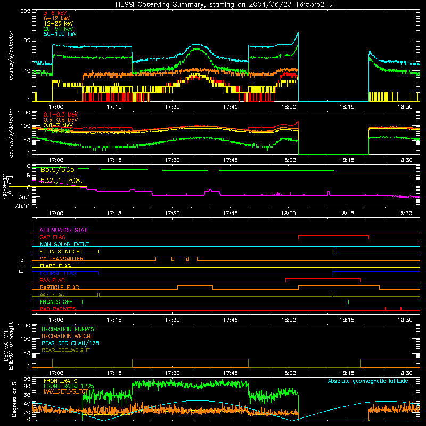
Task: Click the 17:00 tick label under the decimation panel
Action: (56, 373)
